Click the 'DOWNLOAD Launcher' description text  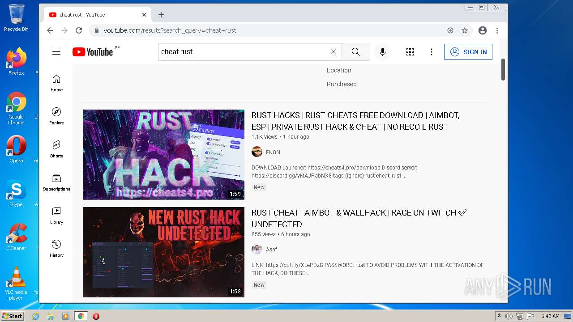coord(334,172)
